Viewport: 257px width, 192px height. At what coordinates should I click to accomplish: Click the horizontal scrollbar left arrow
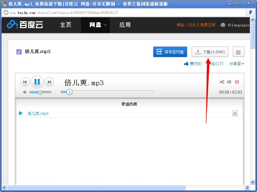pyautogui.click(x=4, y=187)
